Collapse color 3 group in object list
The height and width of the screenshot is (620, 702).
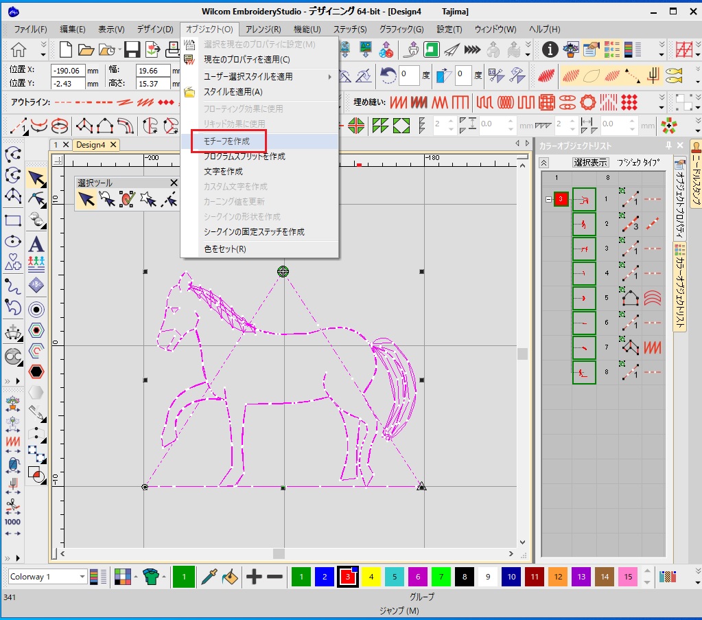[x=548, y=199]
